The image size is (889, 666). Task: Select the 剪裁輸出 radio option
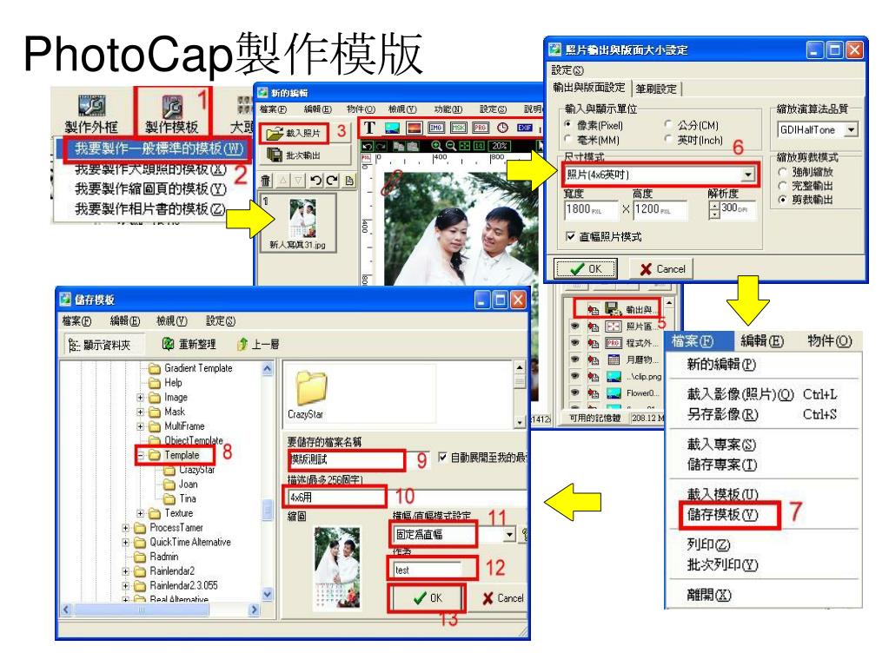tap(783, 200)
